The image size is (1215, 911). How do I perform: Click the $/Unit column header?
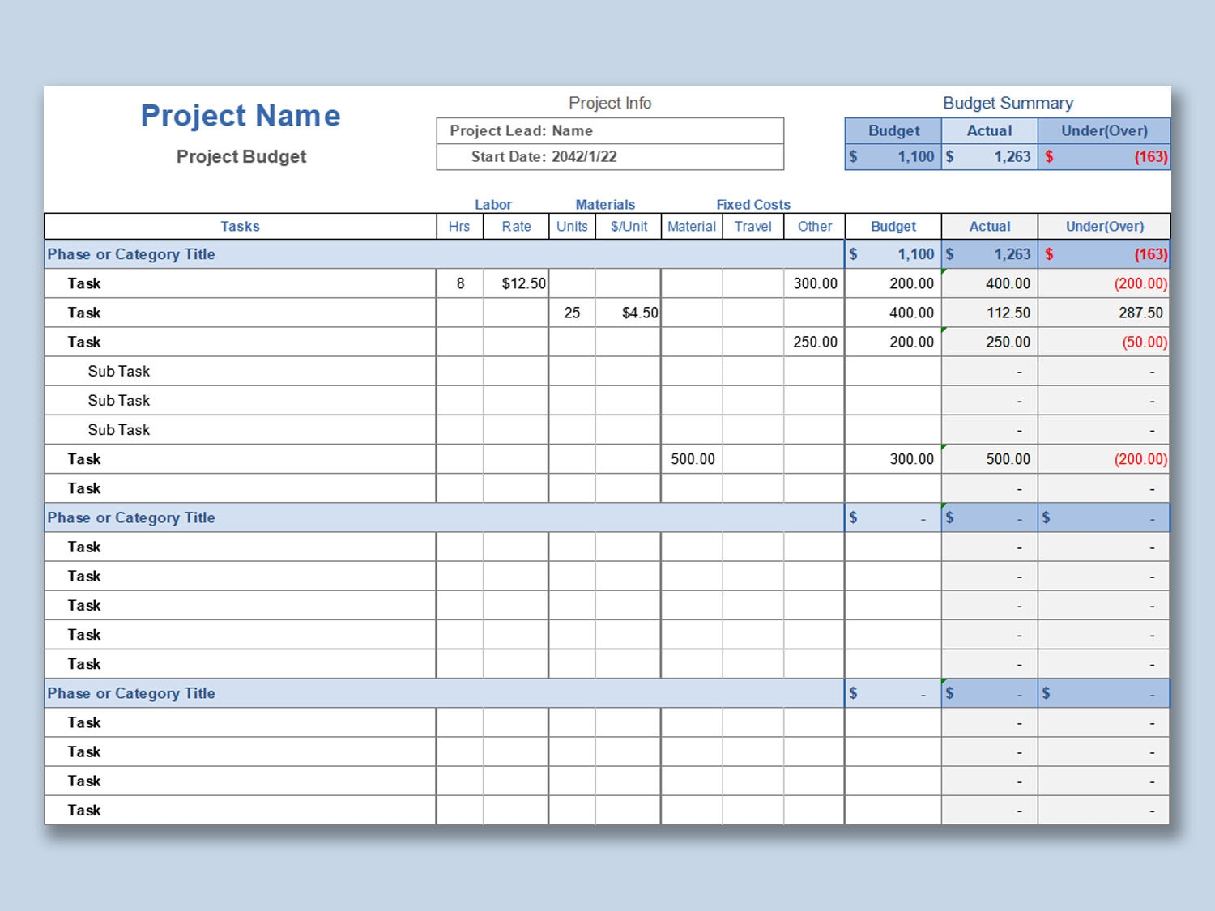point(628,227)
